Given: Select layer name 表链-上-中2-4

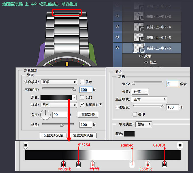Looking at the screenshot, I should pos(158,27).
